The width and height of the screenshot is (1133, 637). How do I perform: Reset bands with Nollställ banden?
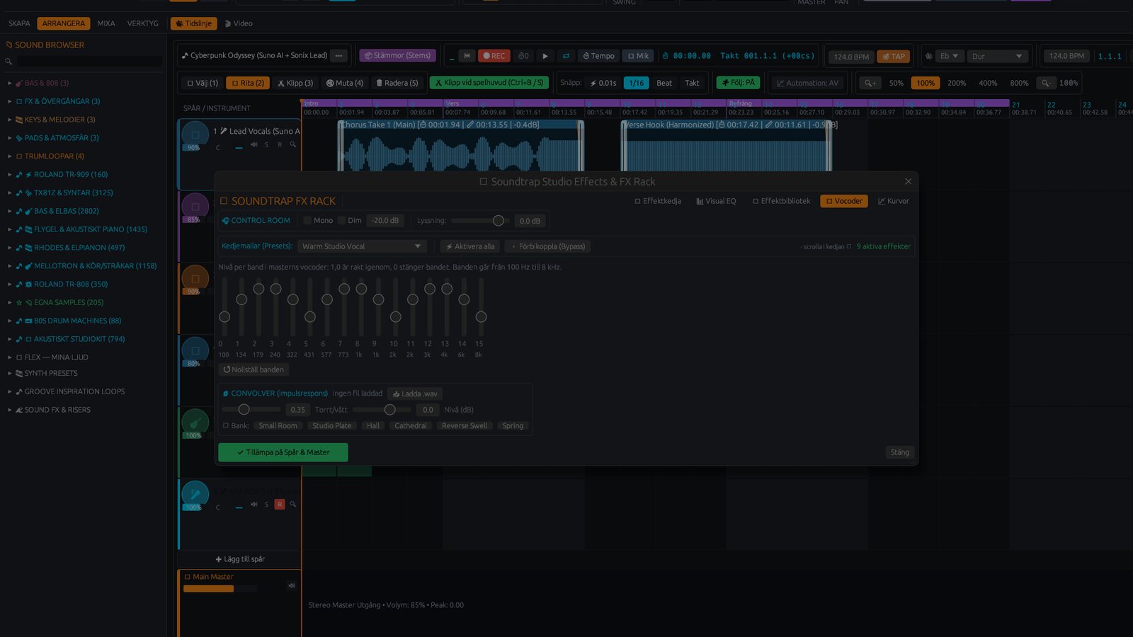254,369
